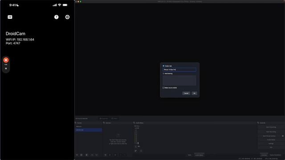Viewport: 285px width, 160px height.
Task: Open DroidCam settings gear on the phone
Action: click(x=67, y=17)
